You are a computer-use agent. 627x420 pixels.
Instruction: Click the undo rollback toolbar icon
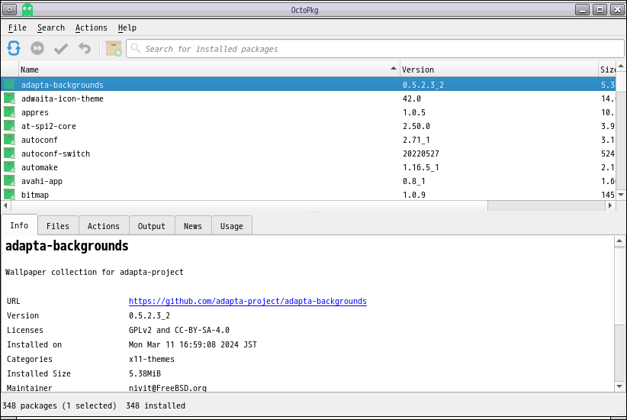85,48
